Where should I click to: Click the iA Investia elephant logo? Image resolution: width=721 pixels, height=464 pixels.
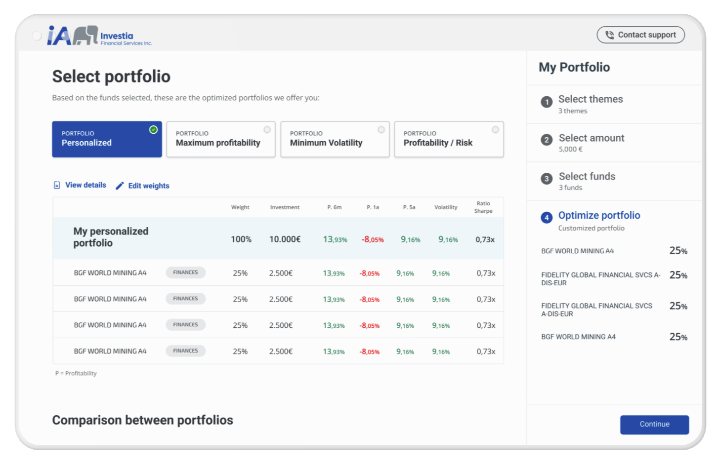(x=99, y=36)
